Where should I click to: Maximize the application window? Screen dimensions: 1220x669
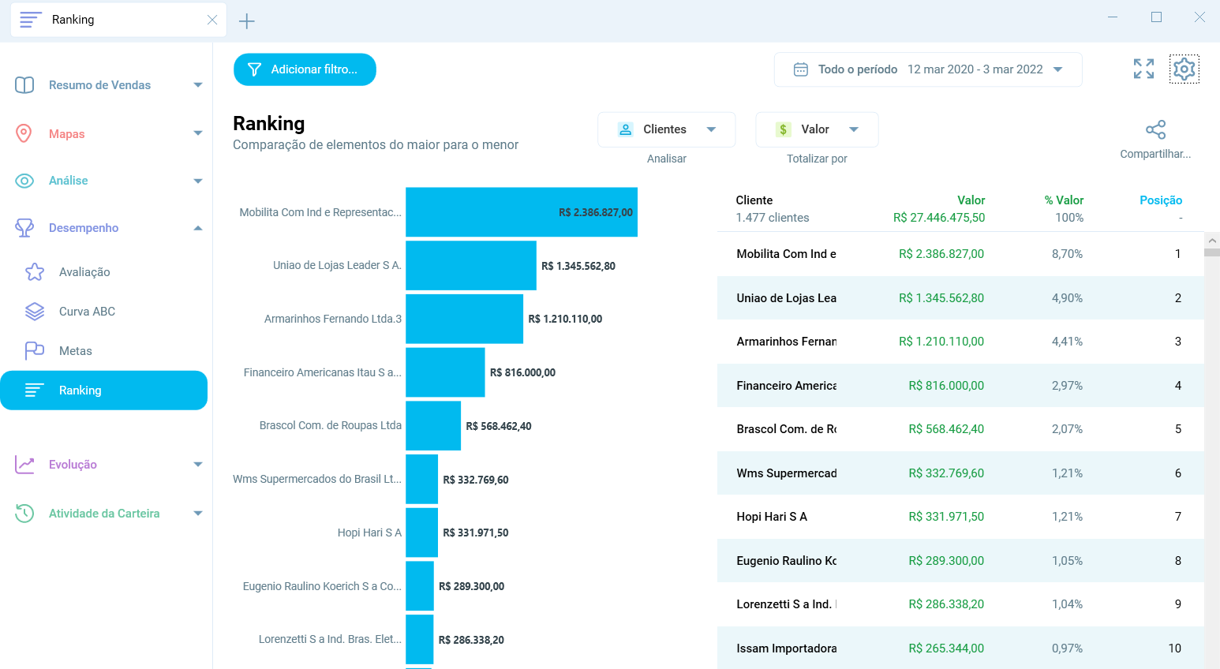tap(1156, 17)
